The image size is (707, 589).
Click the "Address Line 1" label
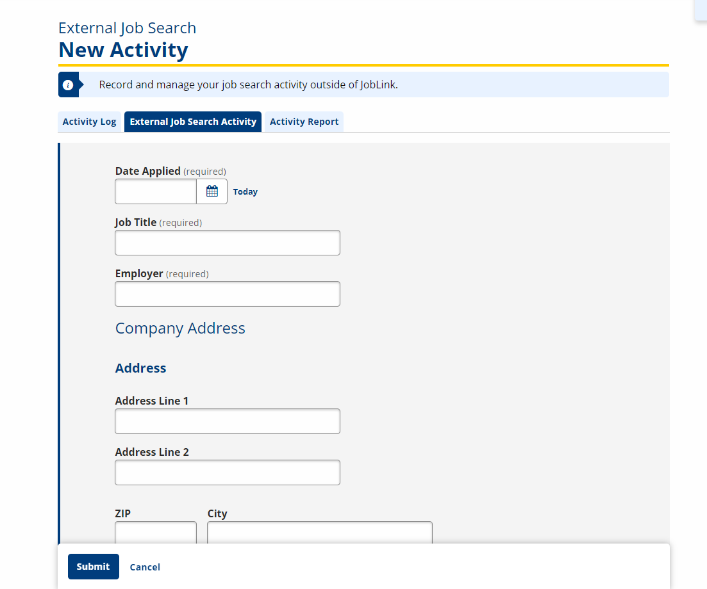click(152, 401)
